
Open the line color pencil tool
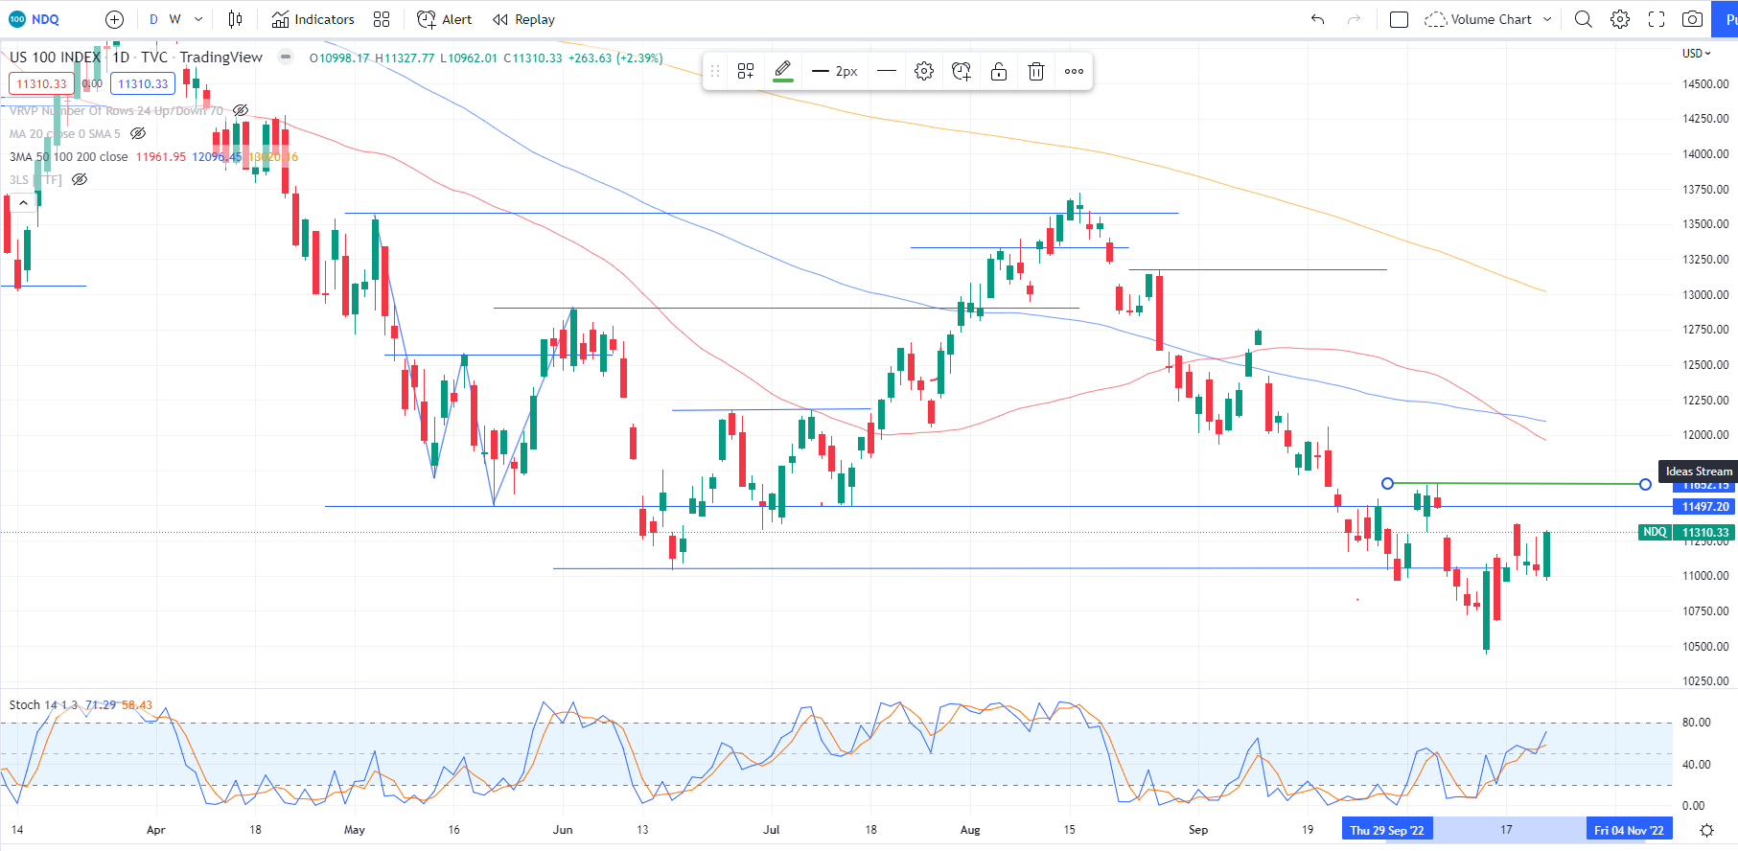click(782, 70)
